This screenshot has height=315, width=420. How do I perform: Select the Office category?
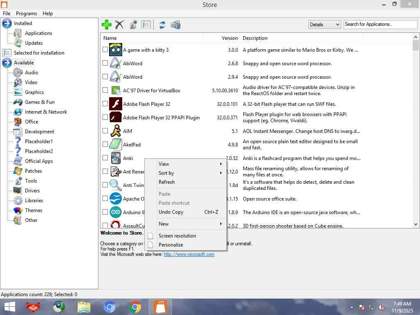point(32,122)
